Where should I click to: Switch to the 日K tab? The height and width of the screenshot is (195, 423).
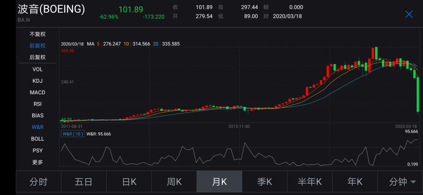click(129, 182)
